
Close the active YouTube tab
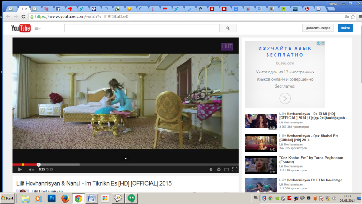[26, 9]
